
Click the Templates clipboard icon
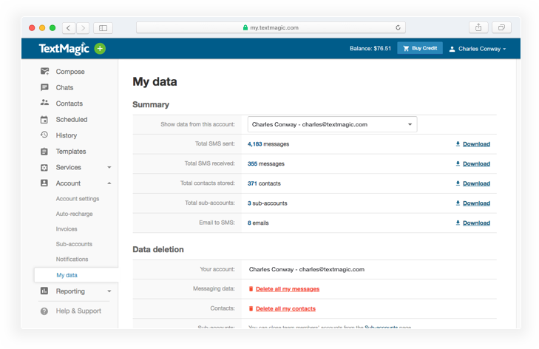(44, 152)
